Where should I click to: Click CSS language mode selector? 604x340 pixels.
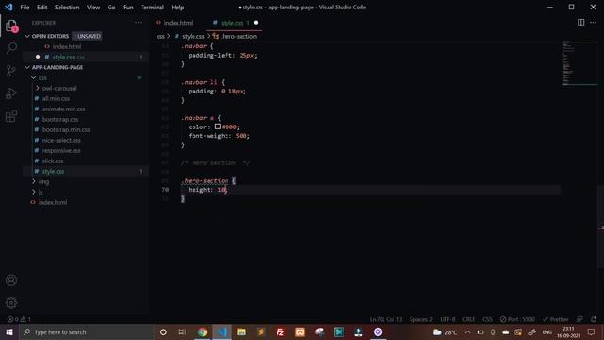pyautogui.click(x=487, y=319)
